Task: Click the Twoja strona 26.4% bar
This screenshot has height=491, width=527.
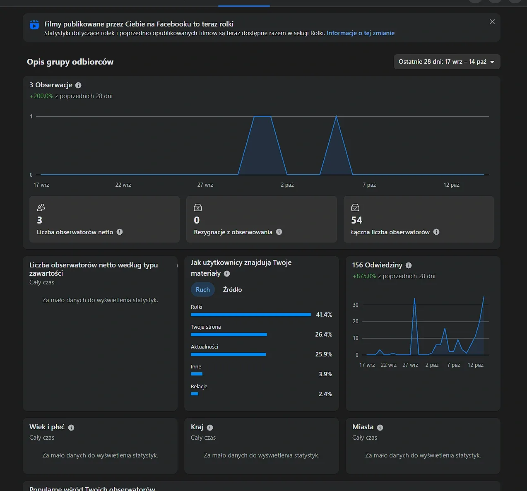Action: (x=229, y=335)
